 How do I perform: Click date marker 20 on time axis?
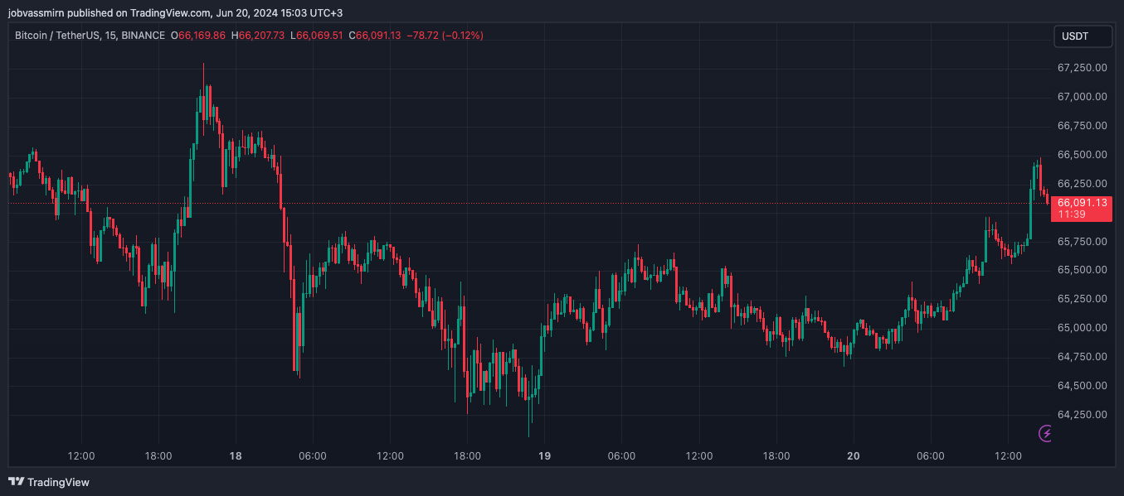(x=854, y=456)
